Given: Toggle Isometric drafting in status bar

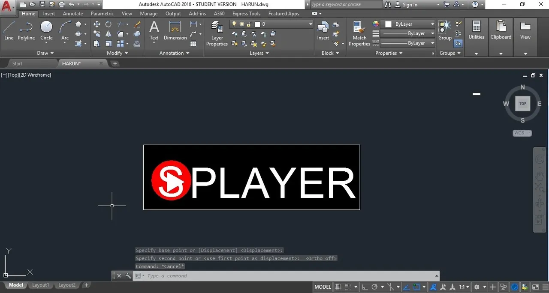Looking at the screenshot, I should point(391,287).
